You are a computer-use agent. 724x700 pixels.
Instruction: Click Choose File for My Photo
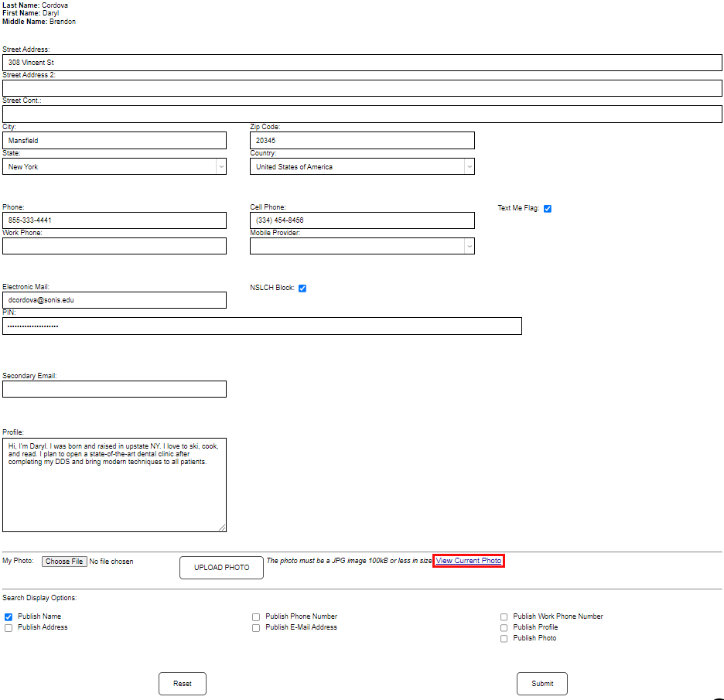(x=64, y=561)
